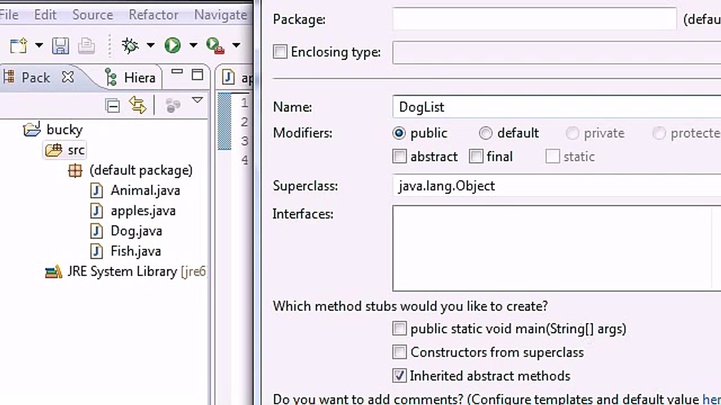Select the (default package) node
This screenshot has height=405, width=721.
141,170
